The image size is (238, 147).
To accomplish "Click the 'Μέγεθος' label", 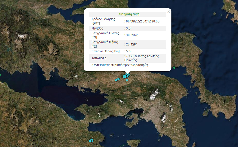I will 97,28.
